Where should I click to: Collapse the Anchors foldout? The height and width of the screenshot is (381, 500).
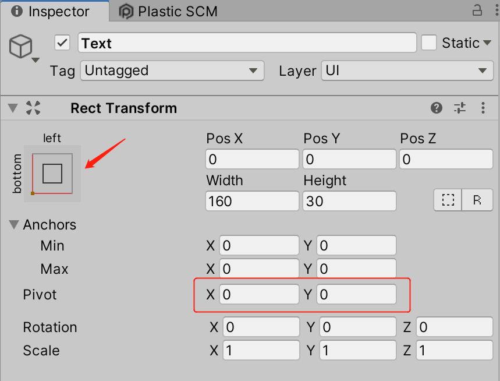(x=14, y=225)
